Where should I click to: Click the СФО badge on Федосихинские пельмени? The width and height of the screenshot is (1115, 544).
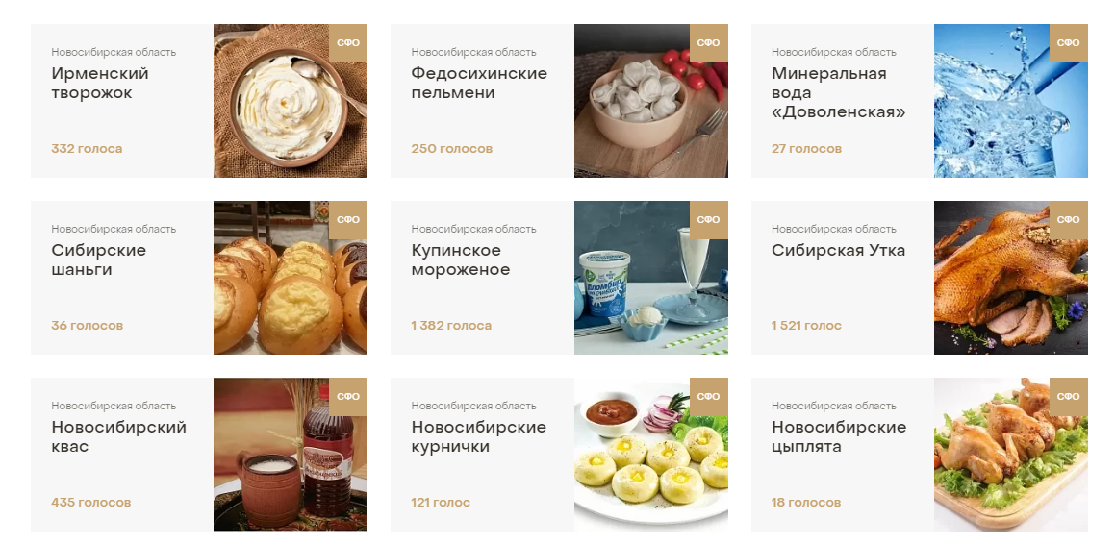[708, 43]
